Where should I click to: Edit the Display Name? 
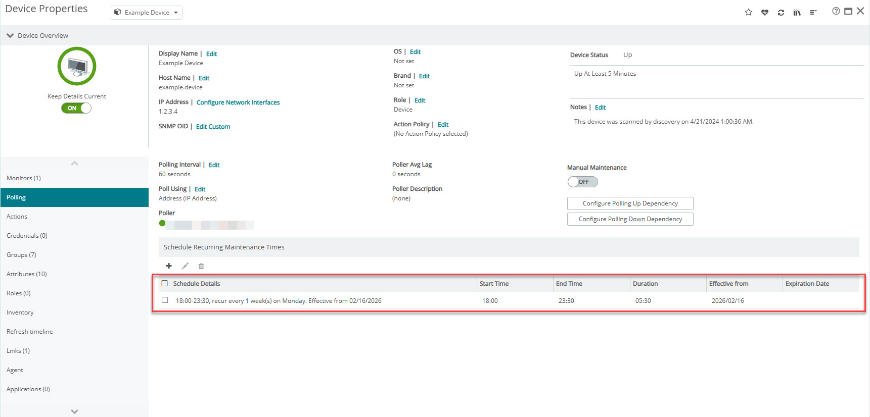point(211,54)
